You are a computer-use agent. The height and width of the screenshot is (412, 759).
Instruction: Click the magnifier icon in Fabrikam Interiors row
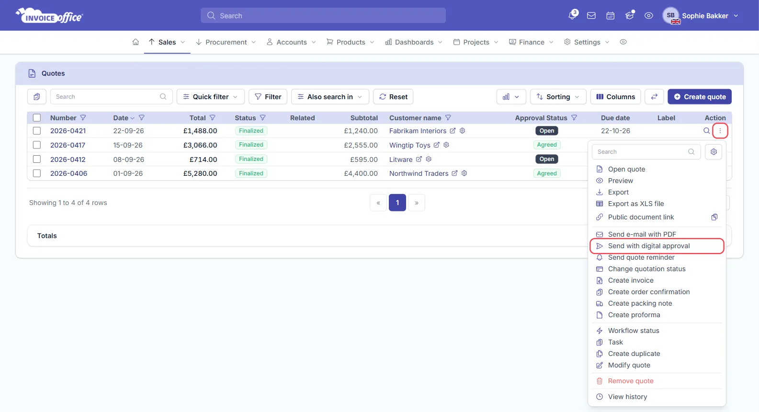(706, 131)
